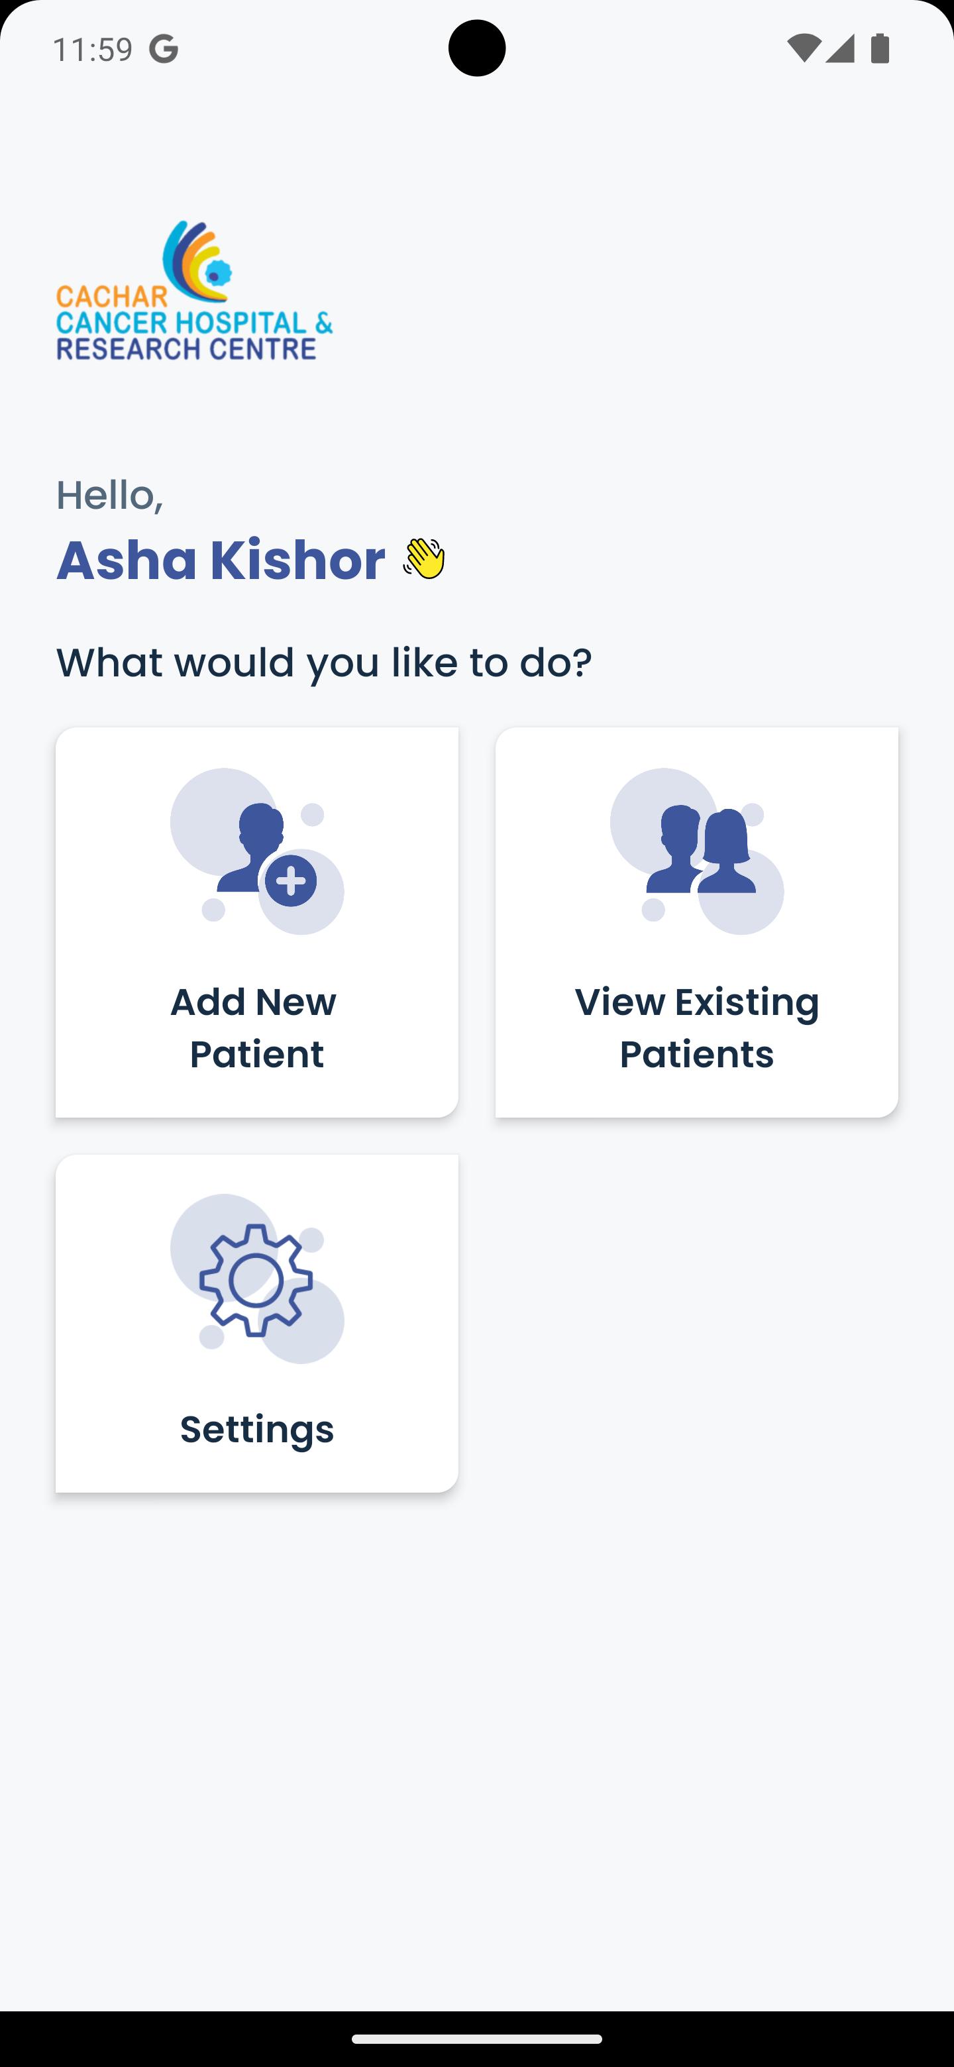Tap the "Hello," greeting text

click(110, 495)
